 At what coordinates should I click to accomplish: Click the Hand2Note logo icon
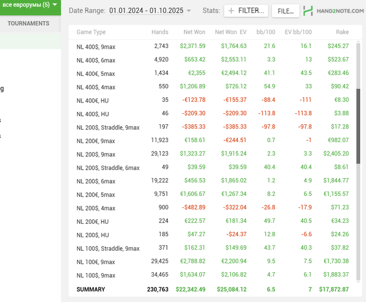pyautogui.click(x=309, y=11)
